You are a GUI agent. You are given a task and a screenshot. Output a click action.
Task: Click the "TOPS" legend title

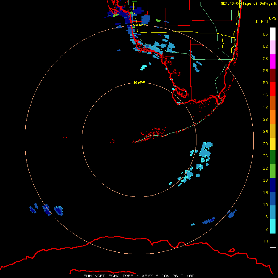[x=272, y=18]
